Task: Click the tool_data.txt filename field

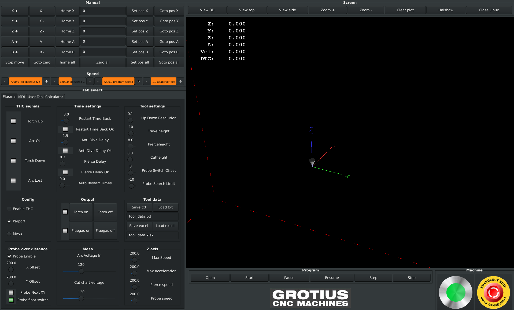Action: point(152,216)
